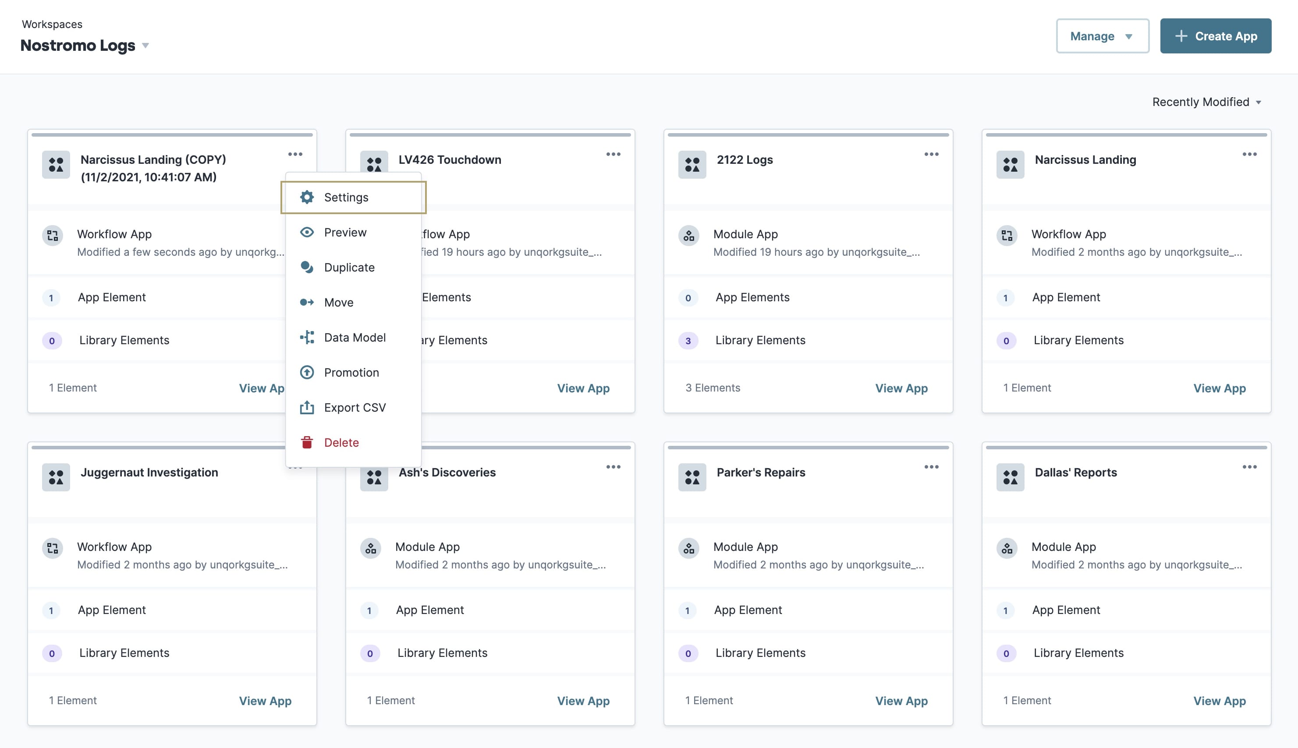
Task: Click the 2122 Logs app icon
Action: click(692, 164)
